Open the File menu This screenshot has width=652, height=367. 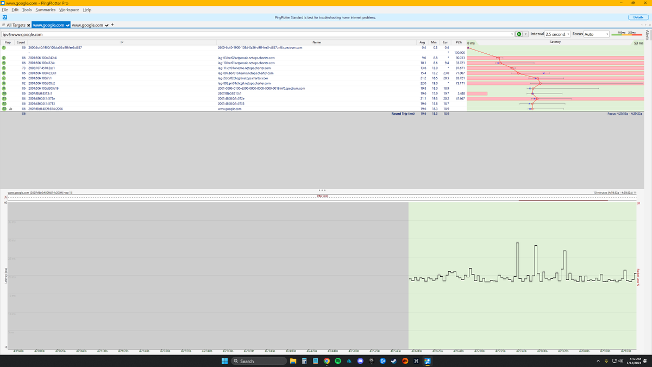coord(5,10)
